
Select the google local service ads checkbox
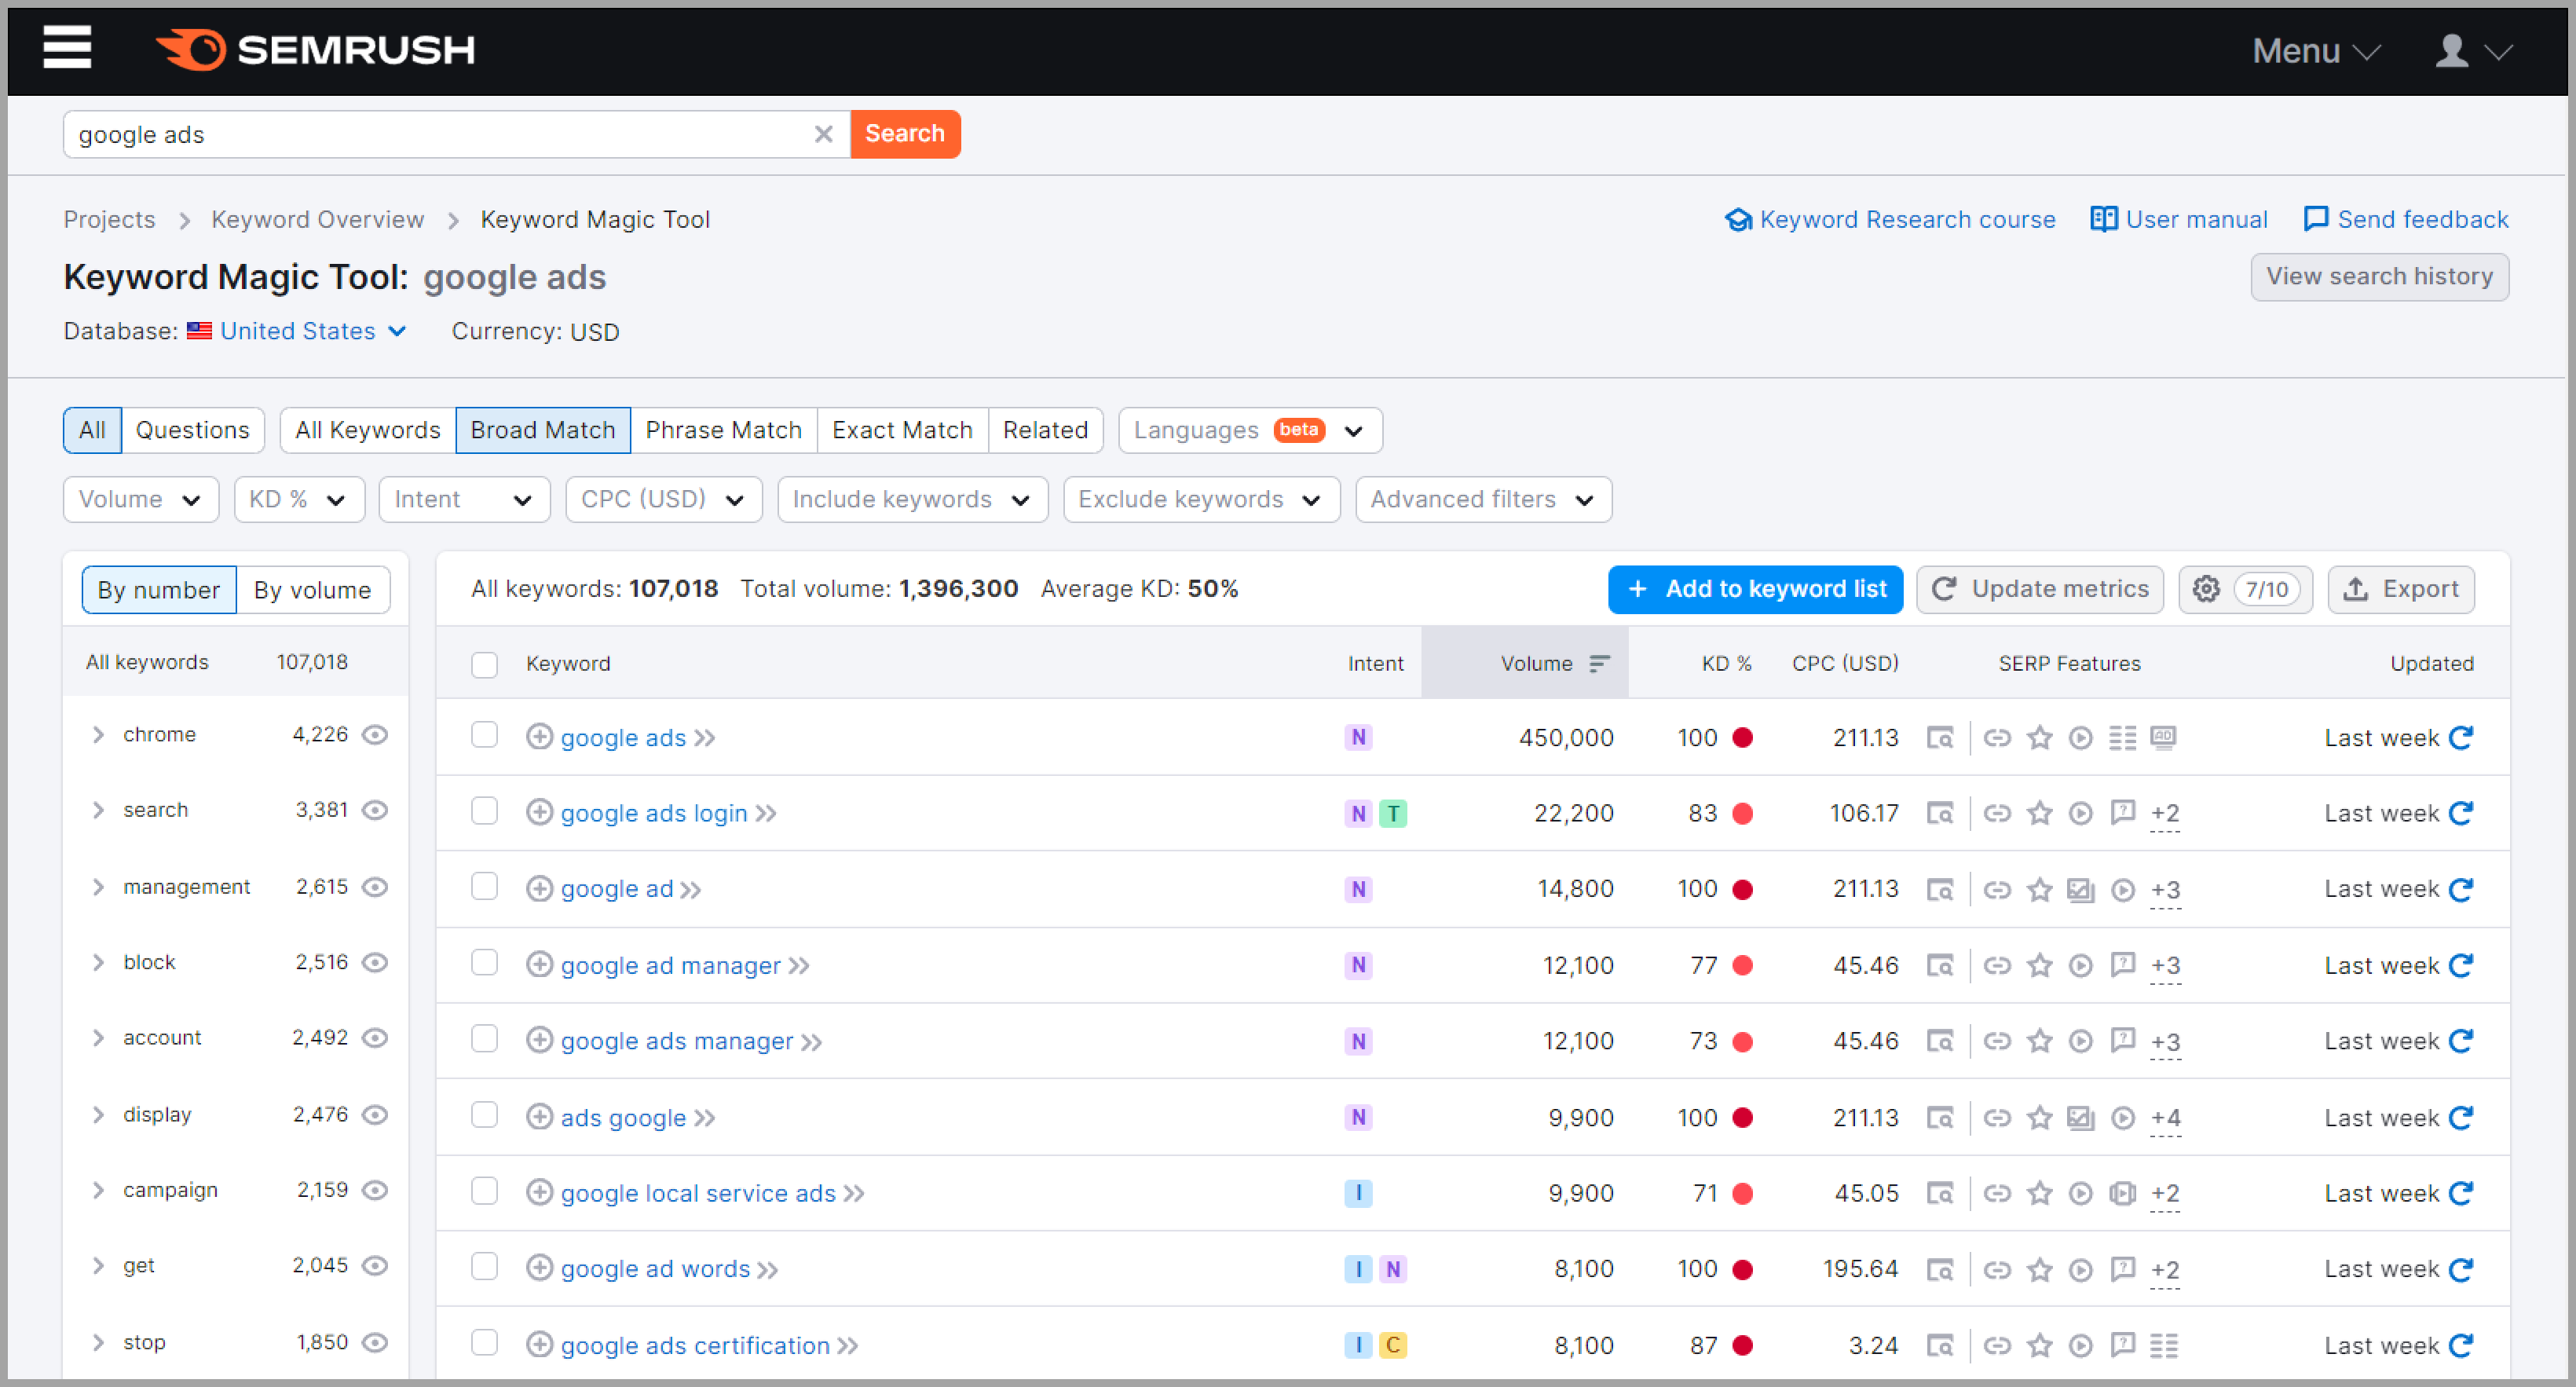[x=484, y=1190]
